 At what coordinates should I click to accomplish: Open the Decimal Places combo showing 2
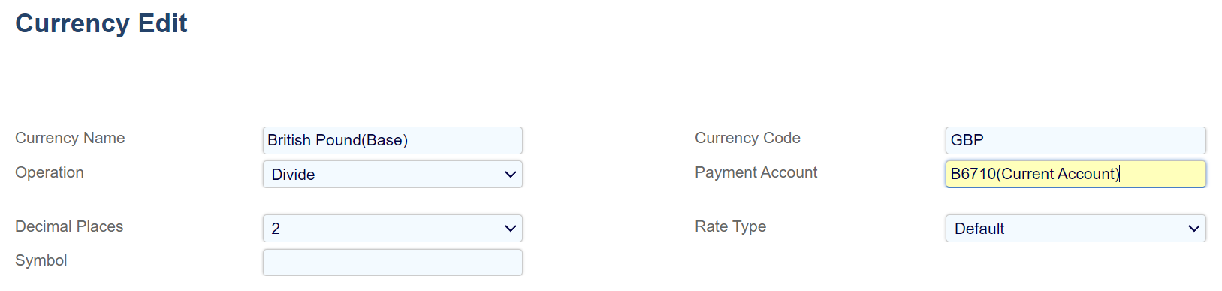(x=393, y=228)
